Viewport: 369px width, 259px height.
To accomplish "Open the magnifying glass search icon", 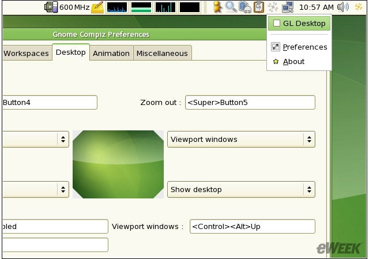I will pos(231,7).
